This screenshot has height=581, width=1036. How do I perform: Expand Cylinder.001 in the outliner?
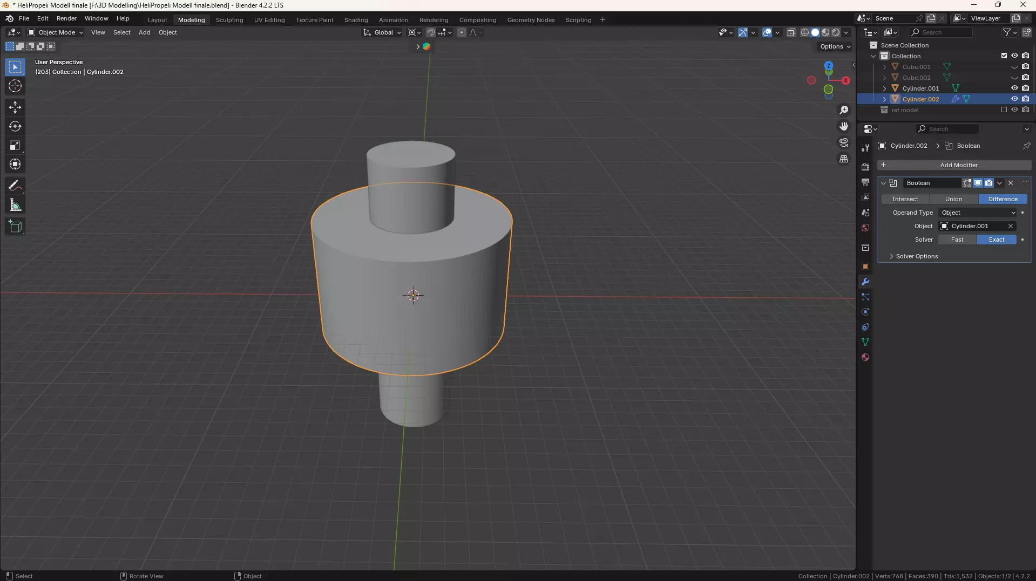click(884, 88)
